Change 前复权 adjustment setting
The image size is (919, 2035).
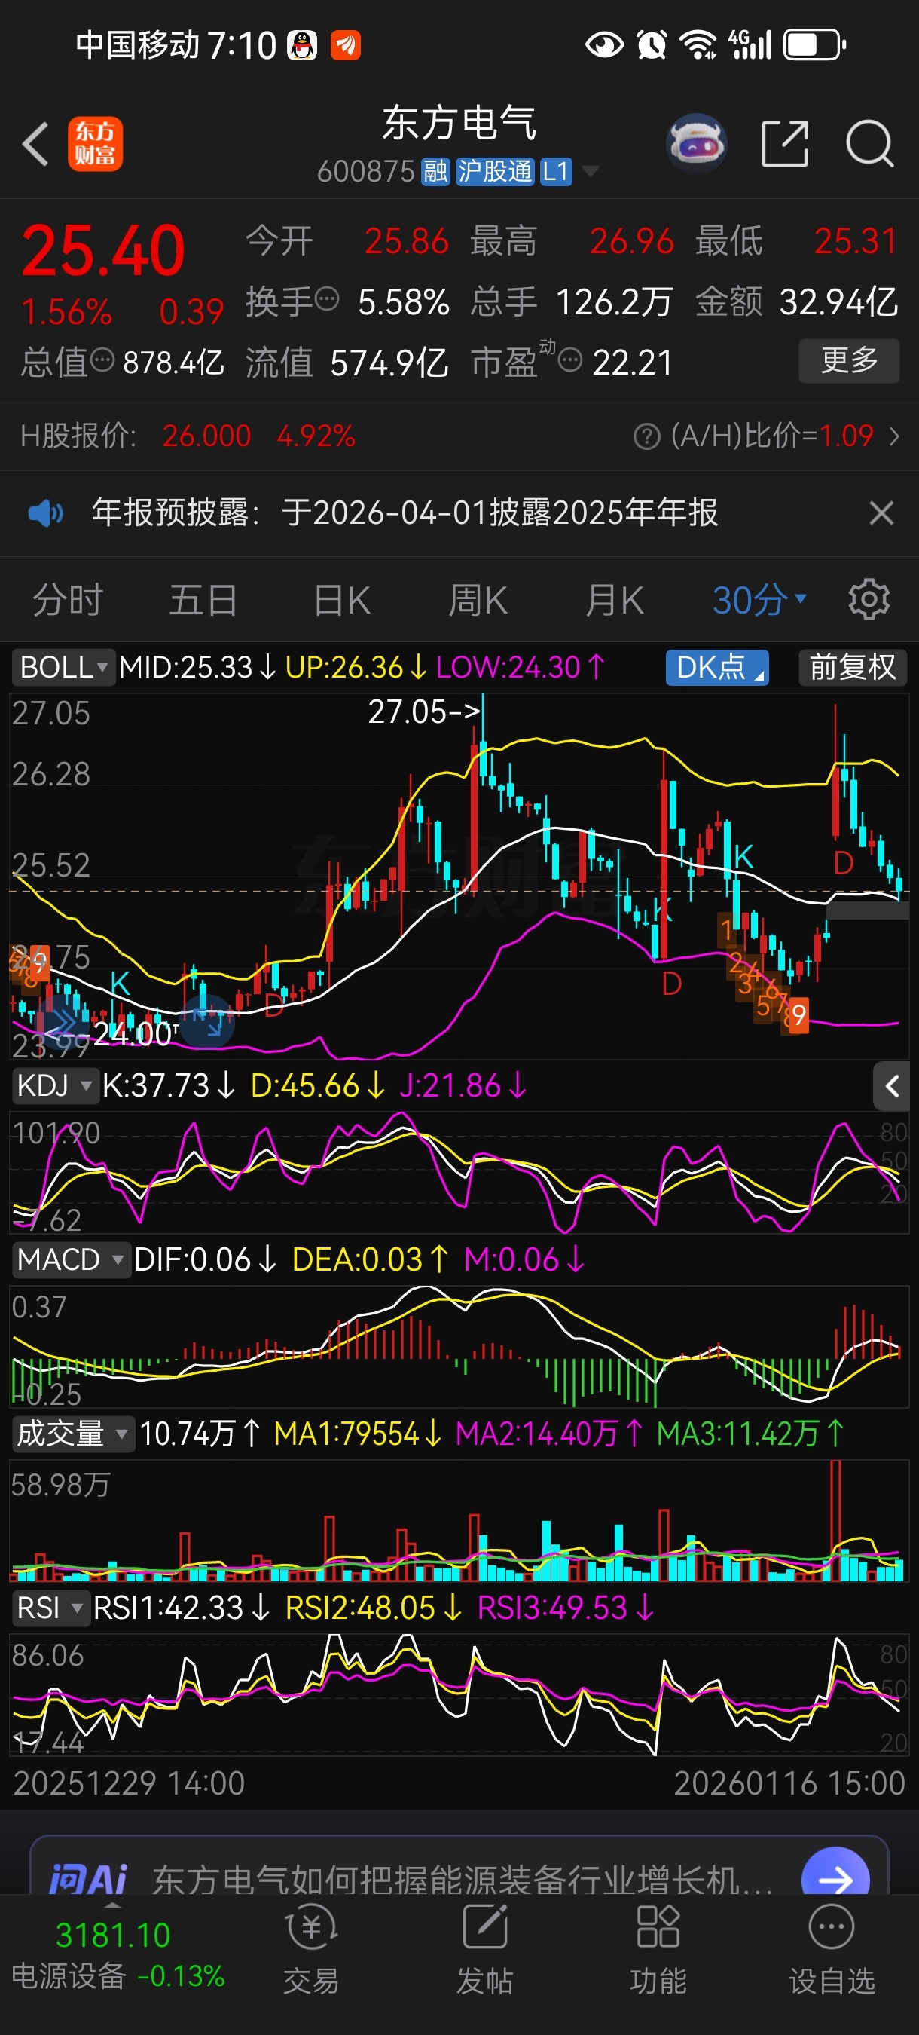[853, 668]
